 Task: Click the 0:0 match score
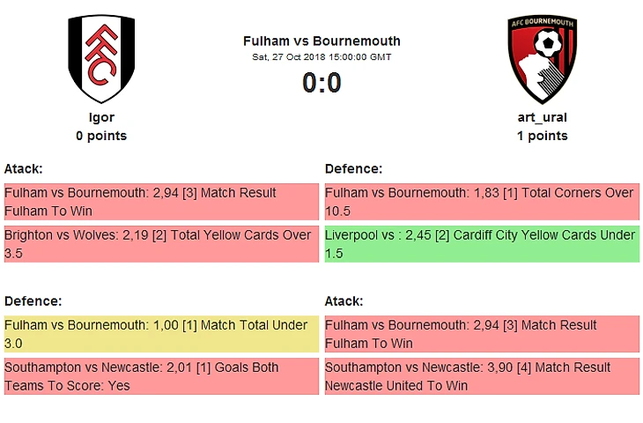pos(321,83)
